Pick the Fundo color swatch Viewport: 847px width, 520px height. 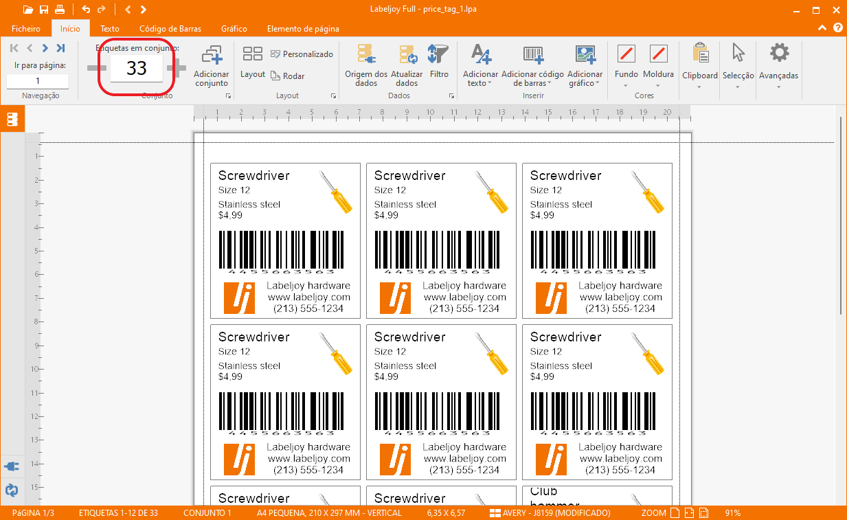click(x=626, y=54)
